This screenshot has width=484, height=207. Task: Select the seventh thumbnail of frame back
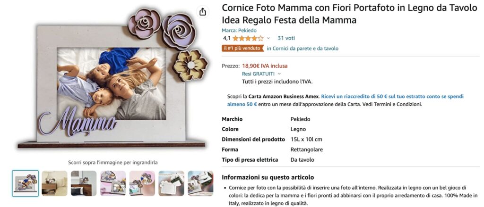[x=200, y=183]
